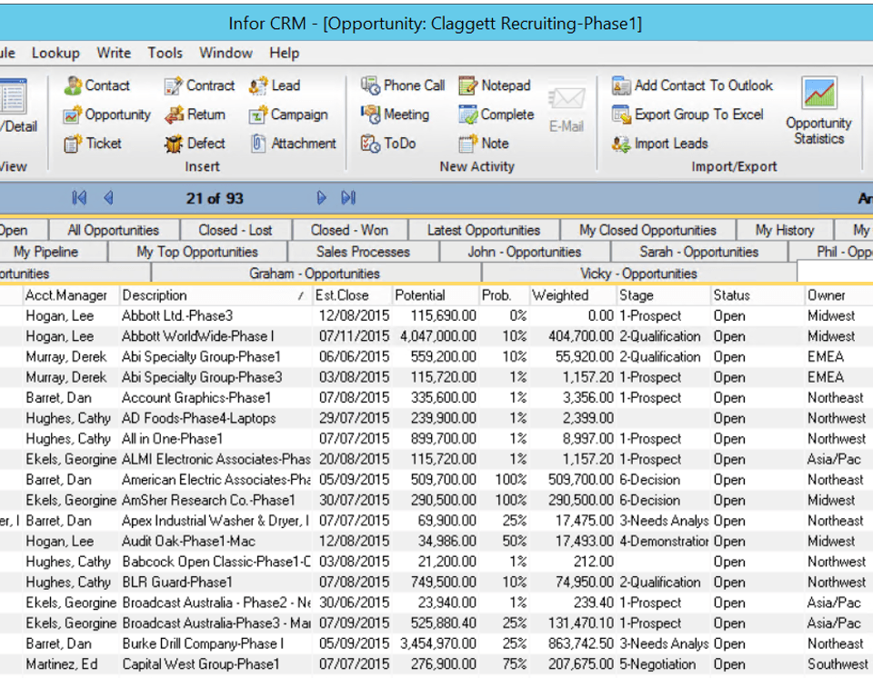
Task: Select Burke Drill Company-Phase I row
Action: [x=436, y=643]
